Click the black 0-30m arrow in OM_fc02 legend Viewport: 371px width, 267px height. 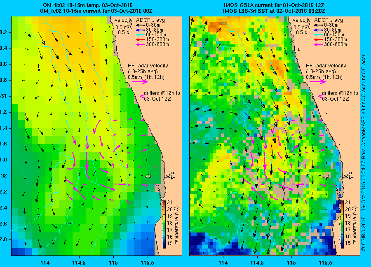pos(140,25)
